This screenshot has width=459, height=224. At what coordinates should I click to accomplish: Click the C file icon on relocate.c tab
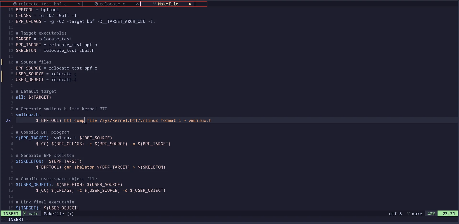pyautogui.click(x=96, y=4)
